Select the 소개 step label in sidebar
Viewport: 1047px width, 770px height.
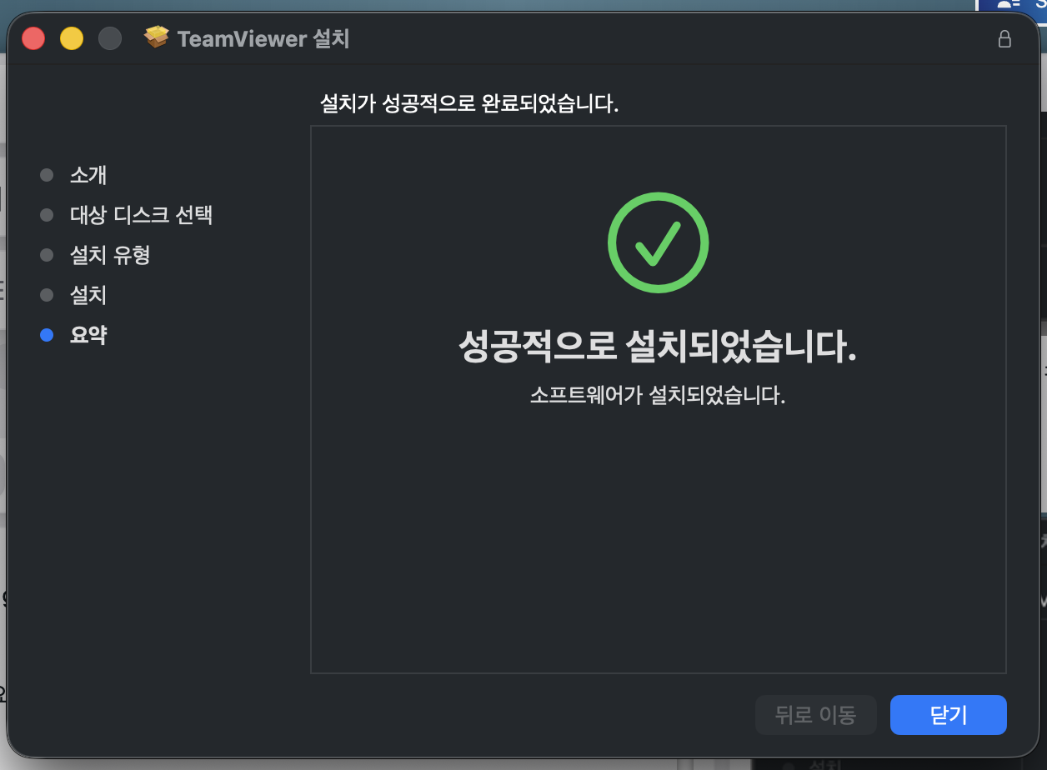88,175
